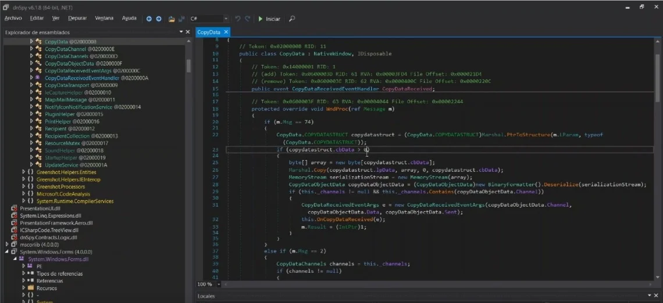
Task: Collapse the System.Windows.Forms assembly node
Action: click(8, 251)
